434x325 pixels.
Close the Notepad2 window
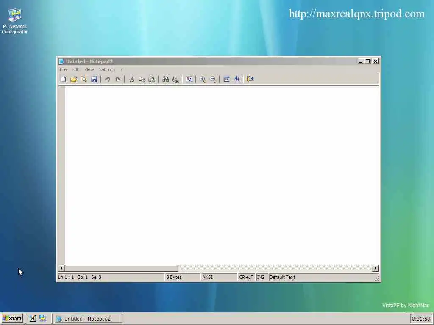pos(376,61)
